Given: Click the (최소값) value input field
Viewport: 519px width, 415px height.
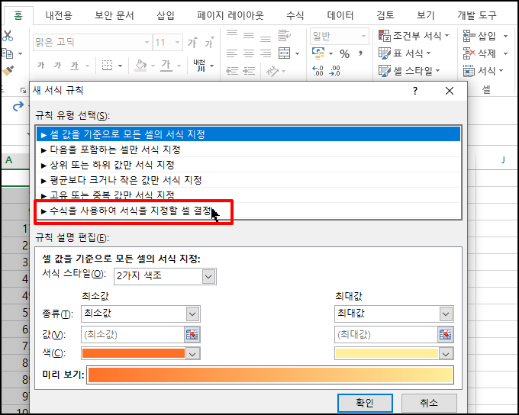Looking at the screenshot, I should [133, 335].
